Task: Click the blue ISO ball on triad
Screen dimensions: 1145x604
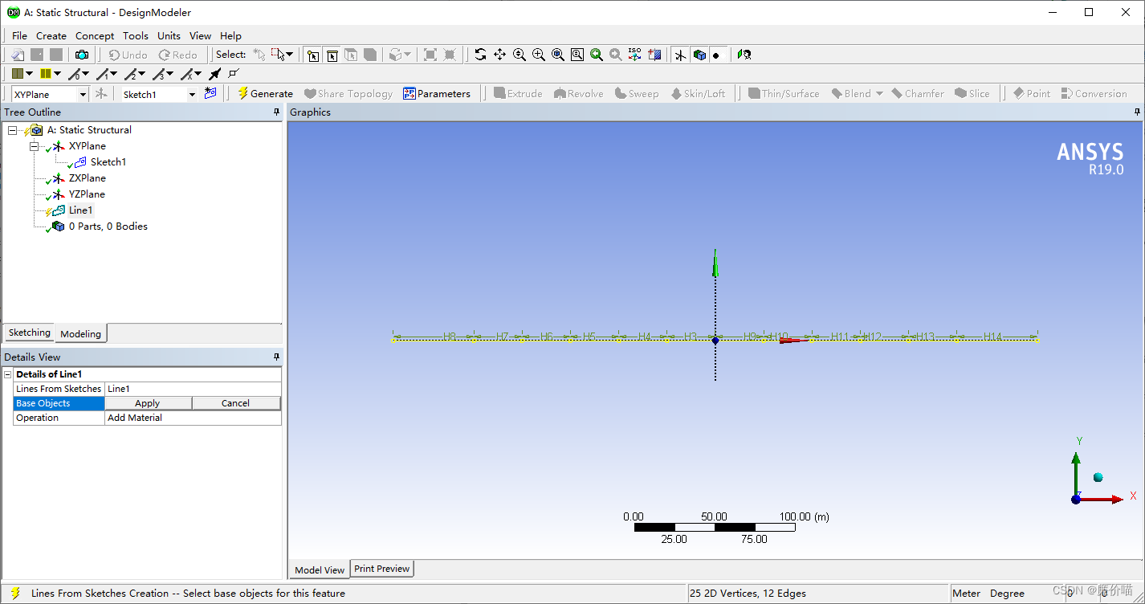Action: click(x=1098, y=477)
